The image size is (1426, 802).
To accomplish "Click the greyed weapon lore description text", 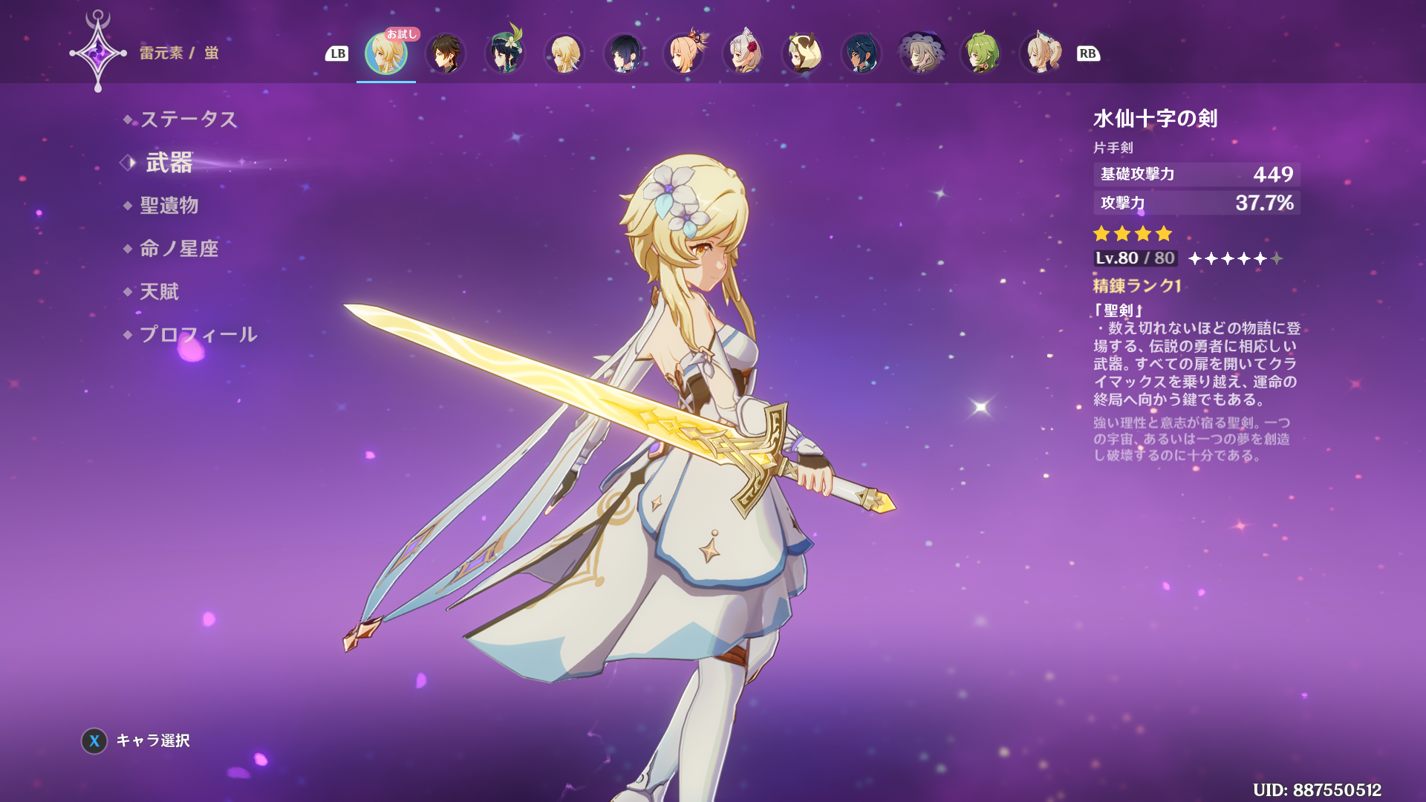I will [x=1191, y=439].
